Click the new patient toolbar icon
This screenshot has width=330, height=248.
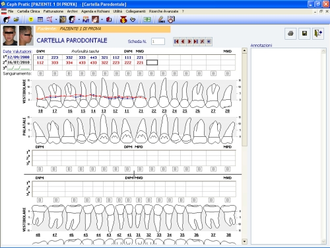pyautogui.click(x=7, y=20)
